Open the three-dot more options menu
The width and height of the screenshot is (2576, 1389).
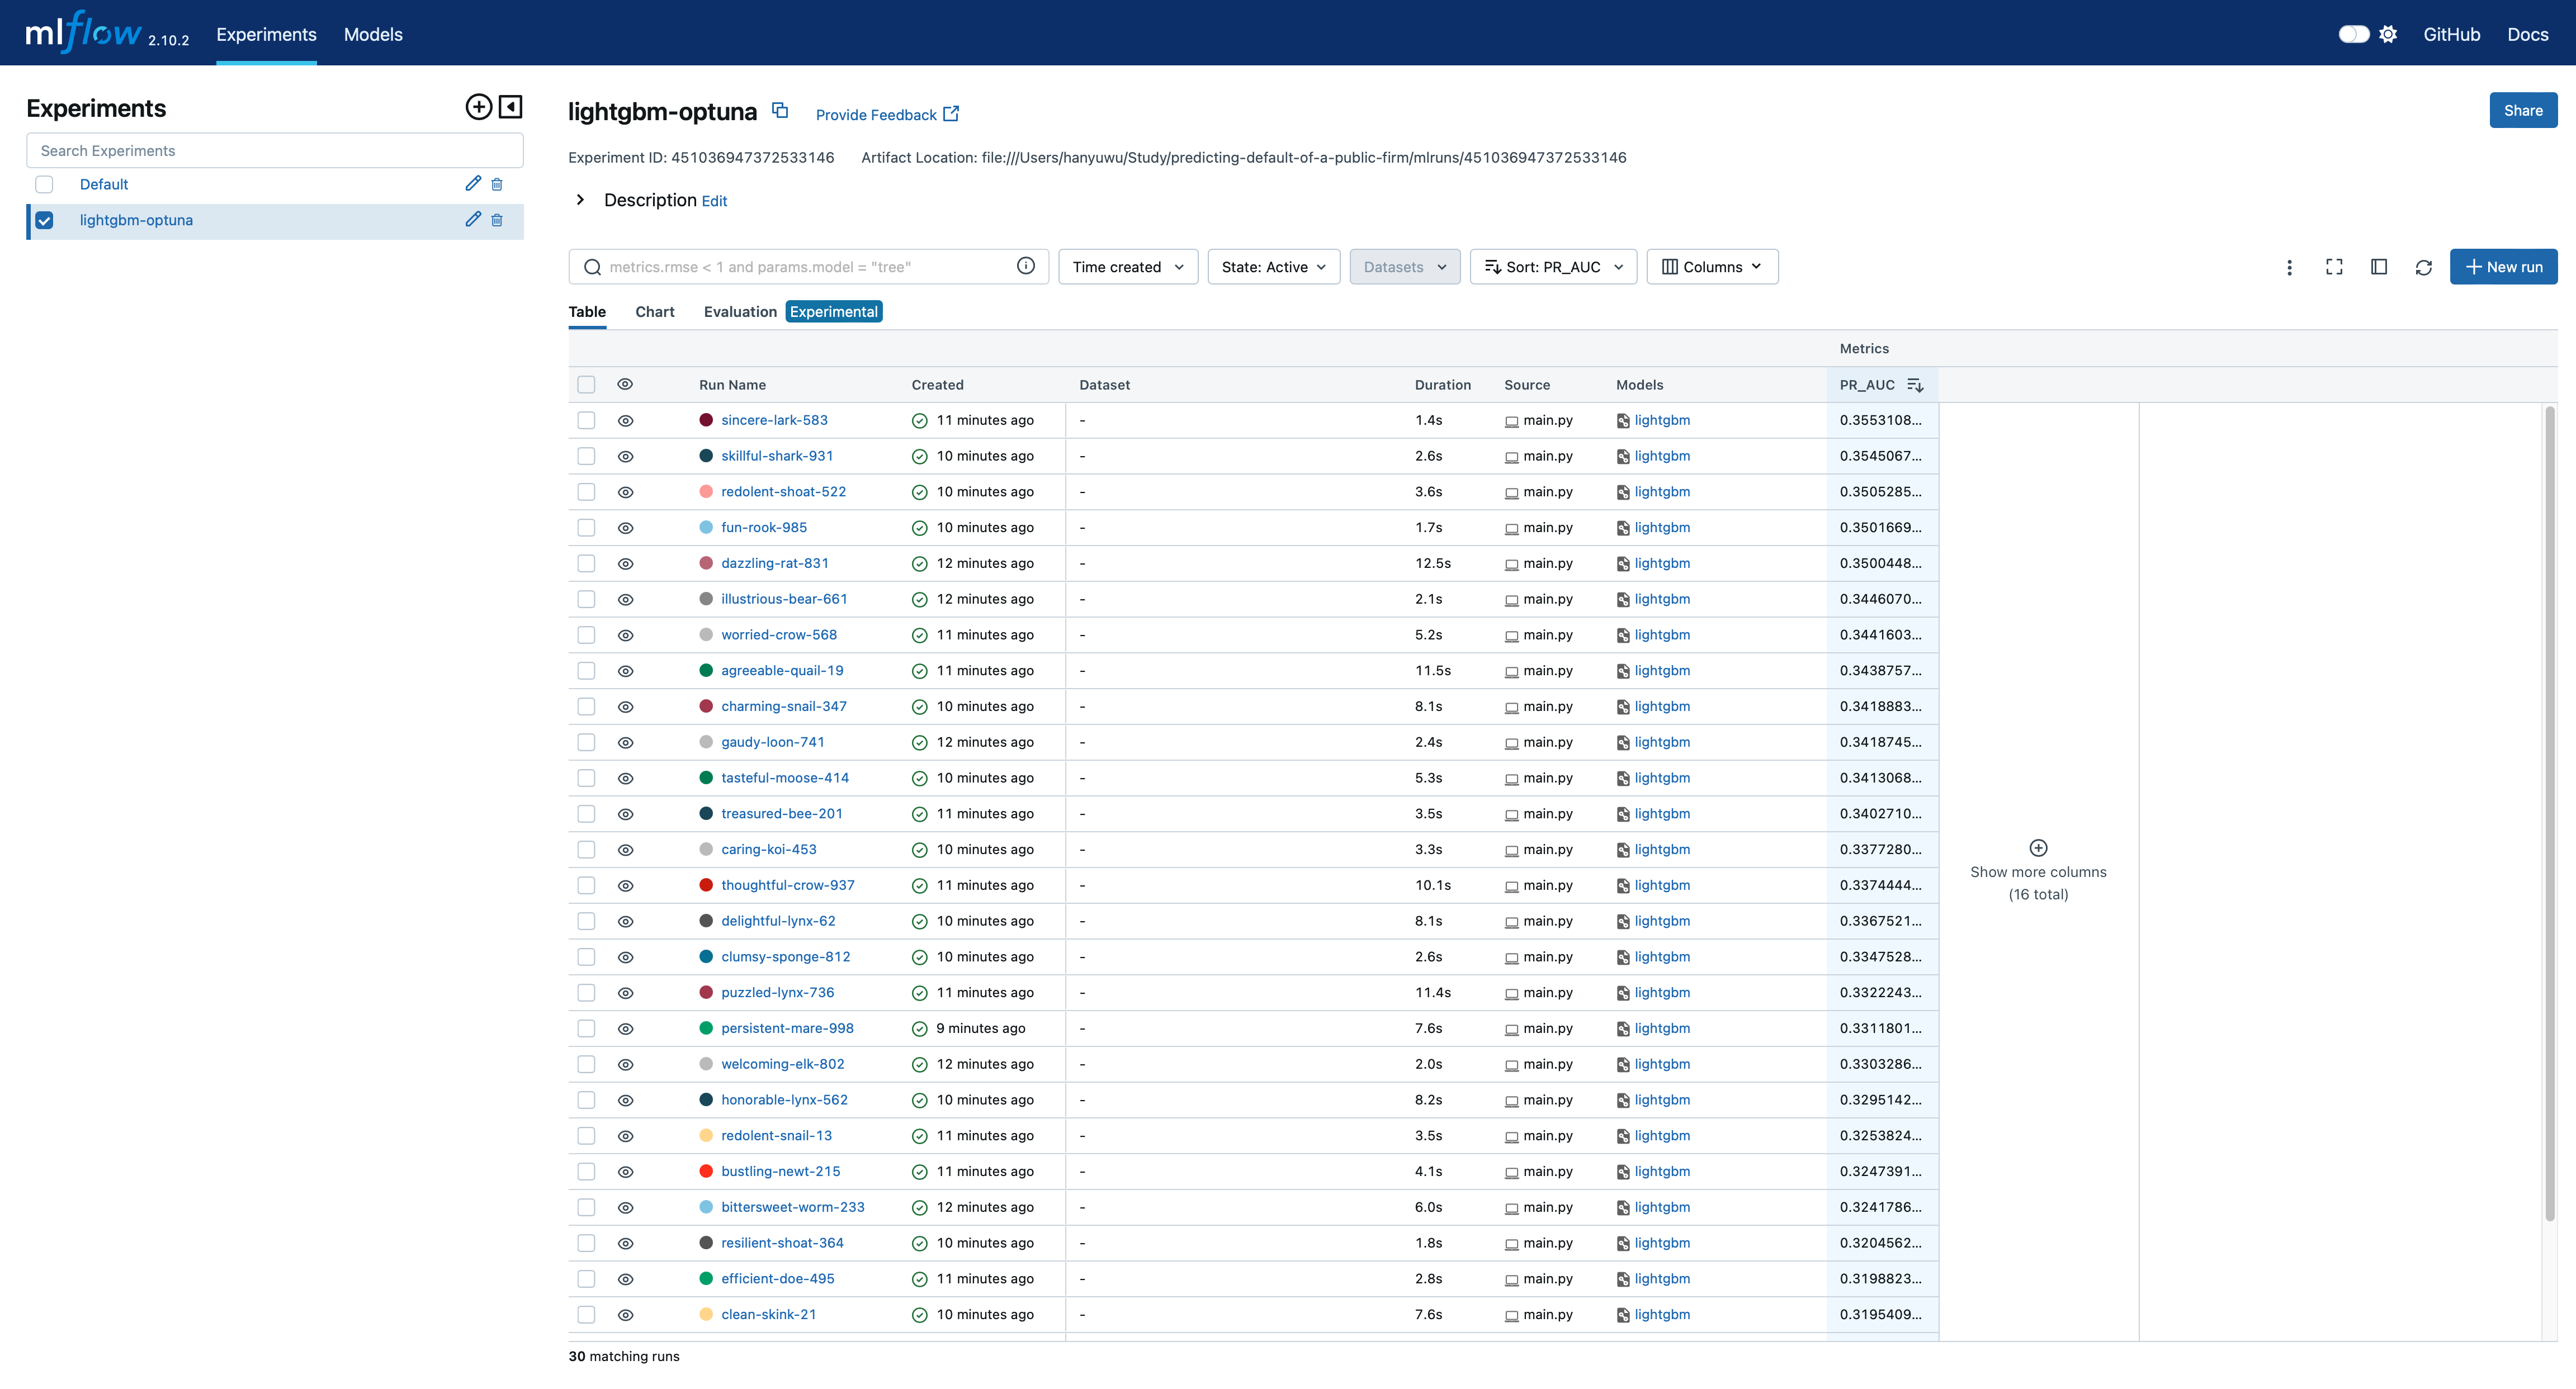[x=2289, y=267]
